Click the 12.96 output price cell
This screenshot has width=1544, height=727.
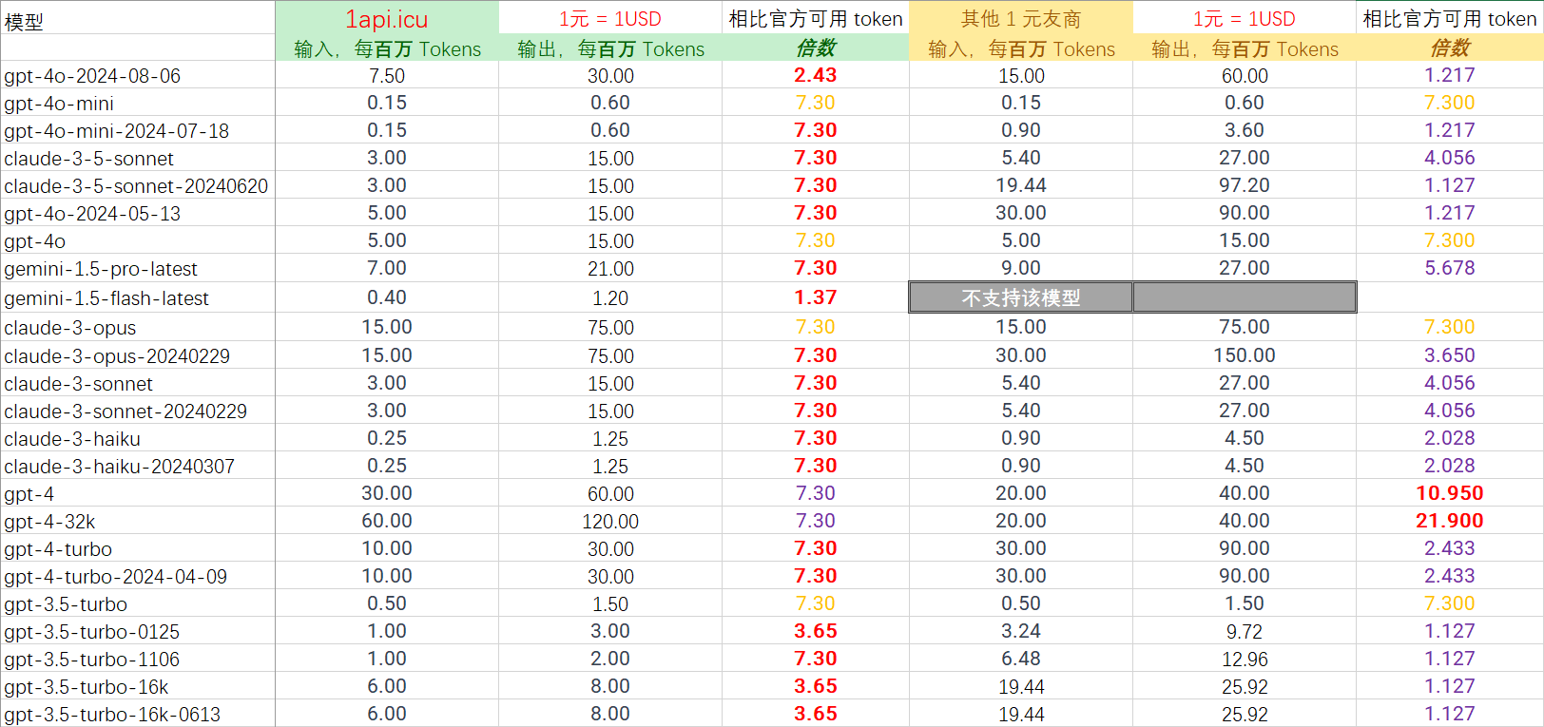(x=1245, y=659)
